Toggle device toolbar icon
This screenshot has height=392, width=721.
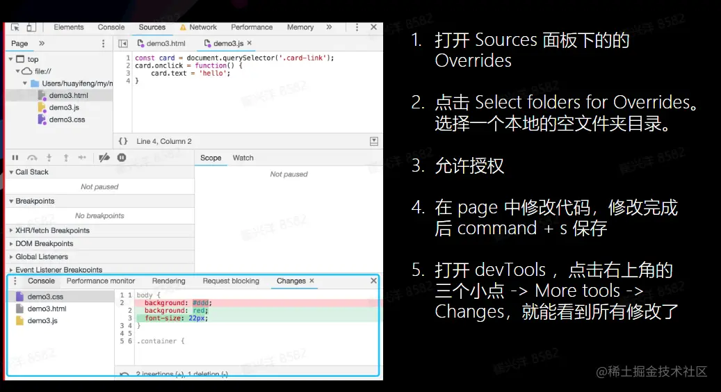pyautogui.click(x=31, y=27)
